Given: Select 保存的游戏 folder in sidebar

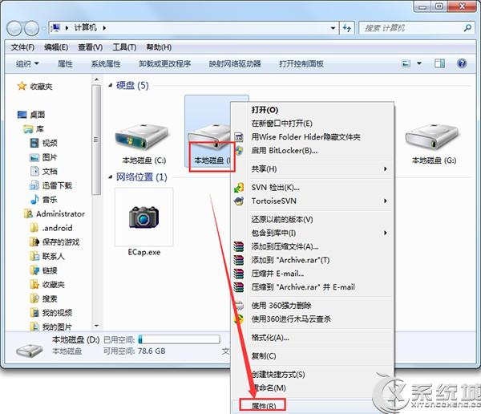Looking at the screenshot, I should coord(61,242).
